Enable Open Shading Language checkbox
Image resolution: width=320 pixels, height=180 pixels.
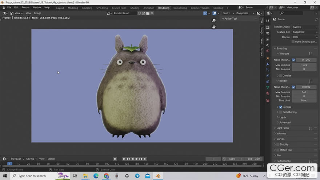293,41
